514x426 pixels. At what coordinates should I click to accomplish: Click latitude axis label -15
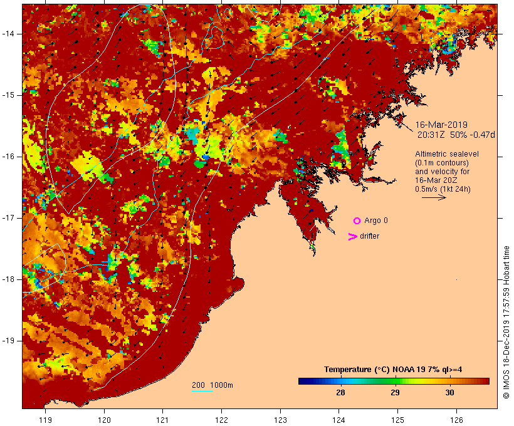8,95
